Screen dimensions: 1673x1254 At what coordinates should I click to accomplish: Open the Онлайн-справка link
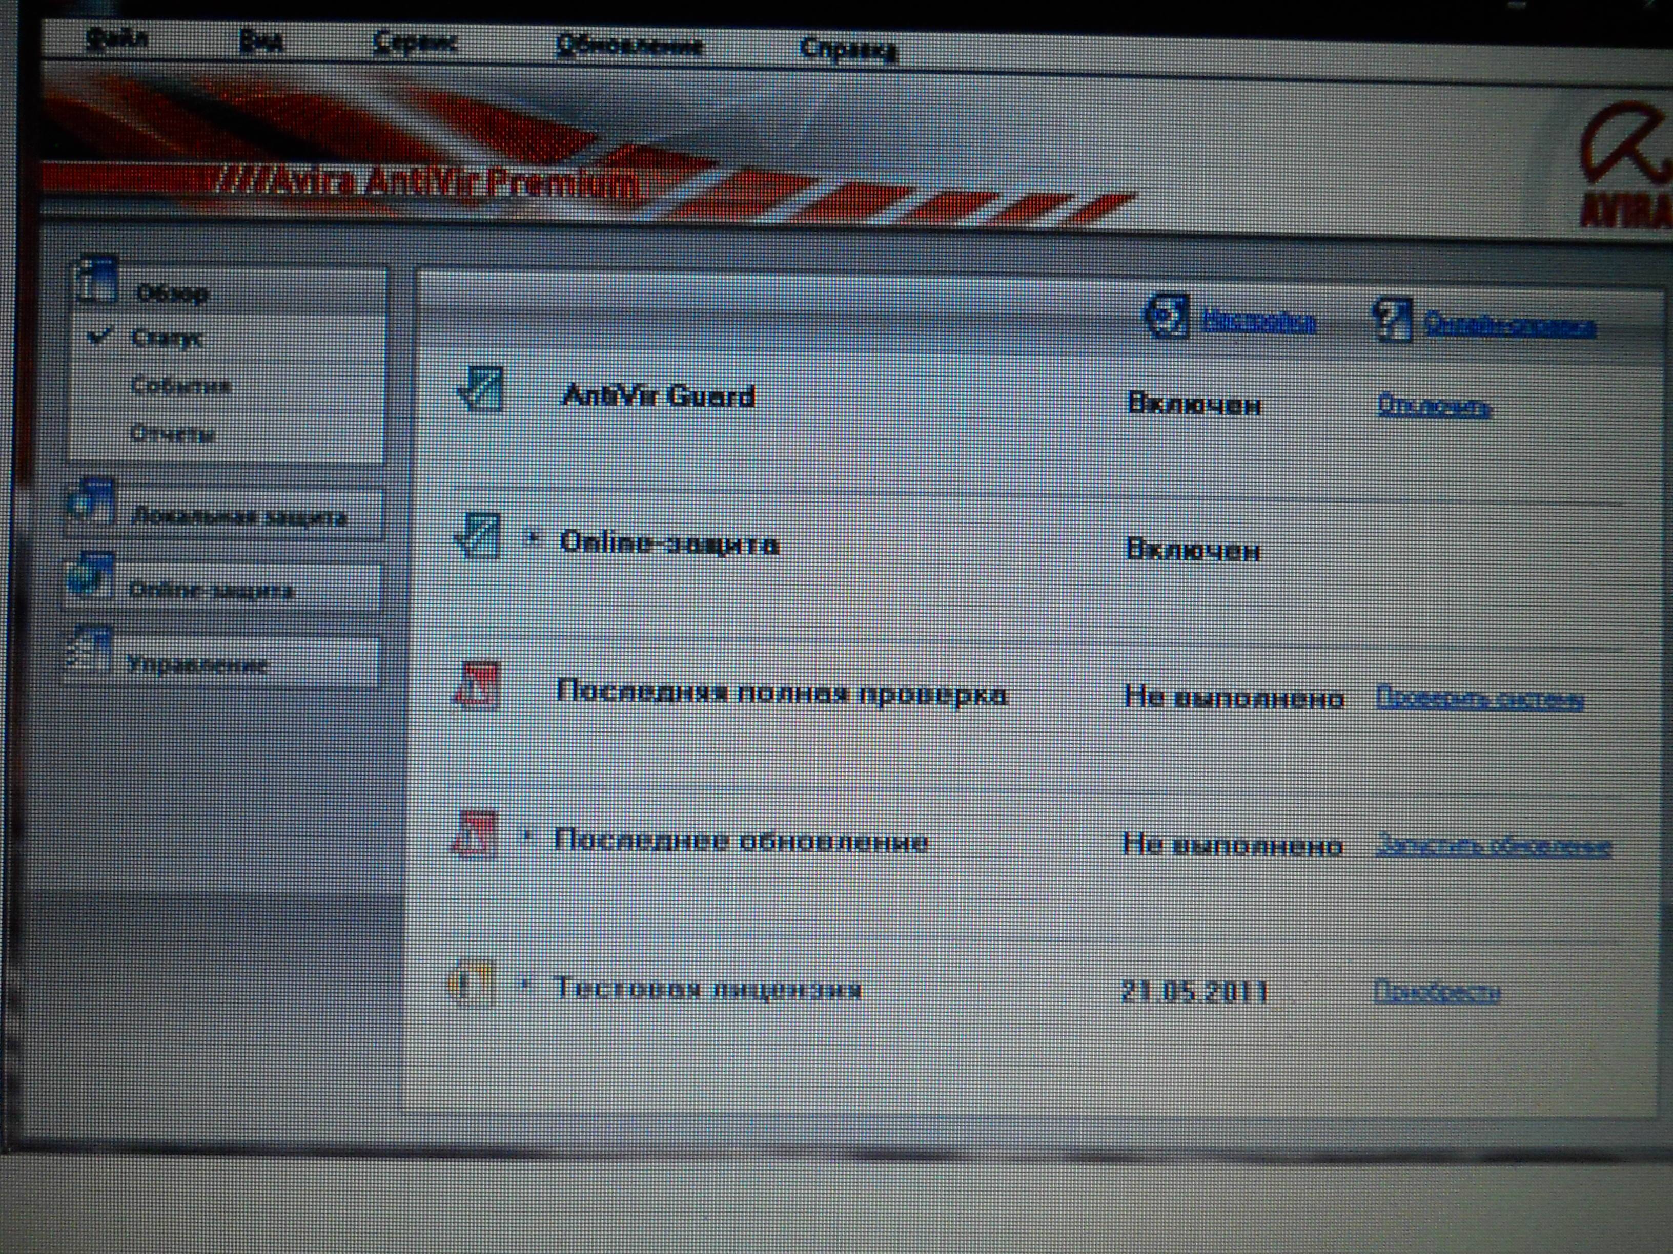1509,326
